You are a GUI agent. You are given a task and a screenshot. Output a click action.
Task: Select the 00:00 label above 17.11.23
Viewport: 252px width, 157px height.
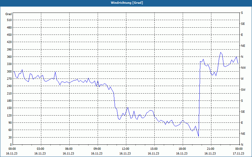point(239,149)
